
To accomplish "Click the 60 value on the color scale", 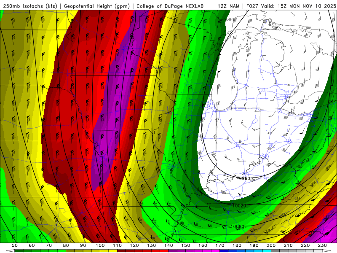I will tap(32, 245).
